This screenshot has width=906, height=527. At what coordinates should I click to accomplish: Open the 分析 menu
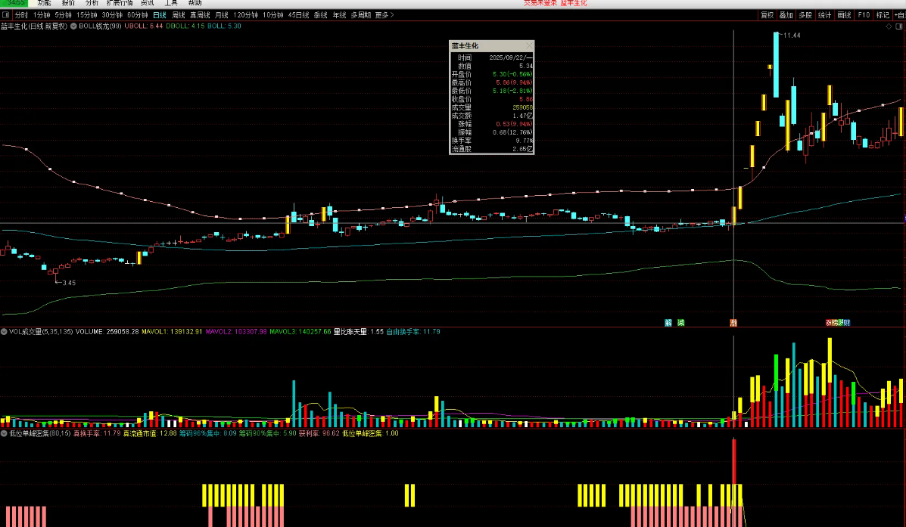pos(92,3)
